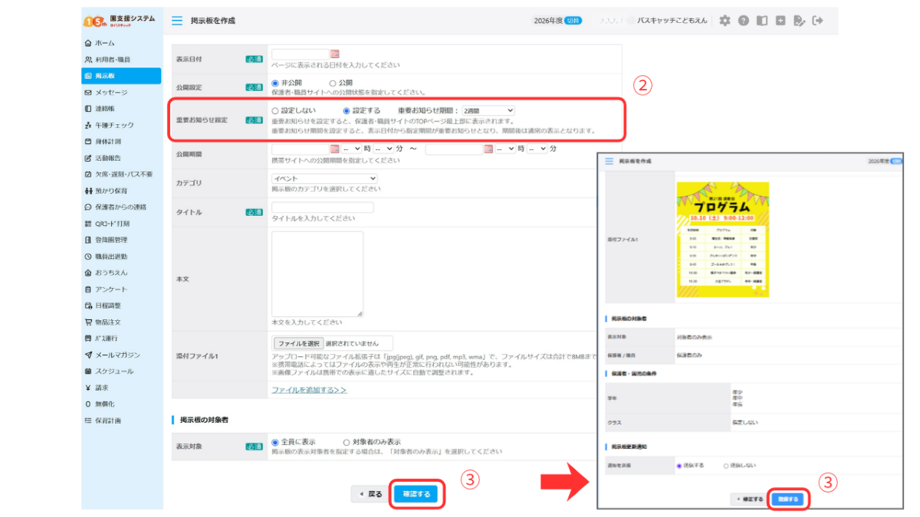Open the manual book icon in the header
Viewport: 920px width, 517px height.
point(761,21)
